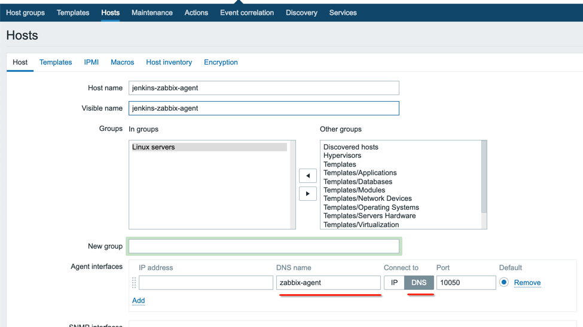Switch to the IPMI tab
The width and height of the screenshot is (583, 327).
coord(91,62)
